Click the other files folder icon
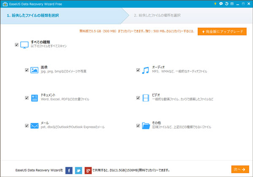 coord(146,126)
